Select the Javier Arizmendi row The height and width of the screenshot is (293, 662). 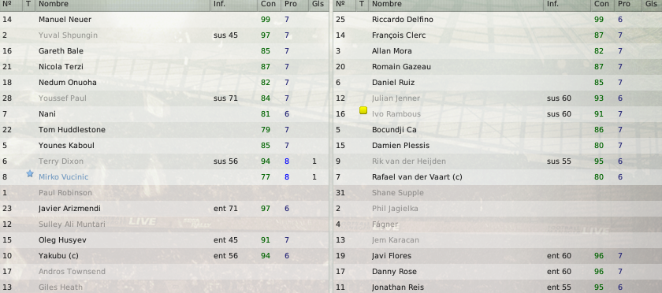[x=164, y=209]
